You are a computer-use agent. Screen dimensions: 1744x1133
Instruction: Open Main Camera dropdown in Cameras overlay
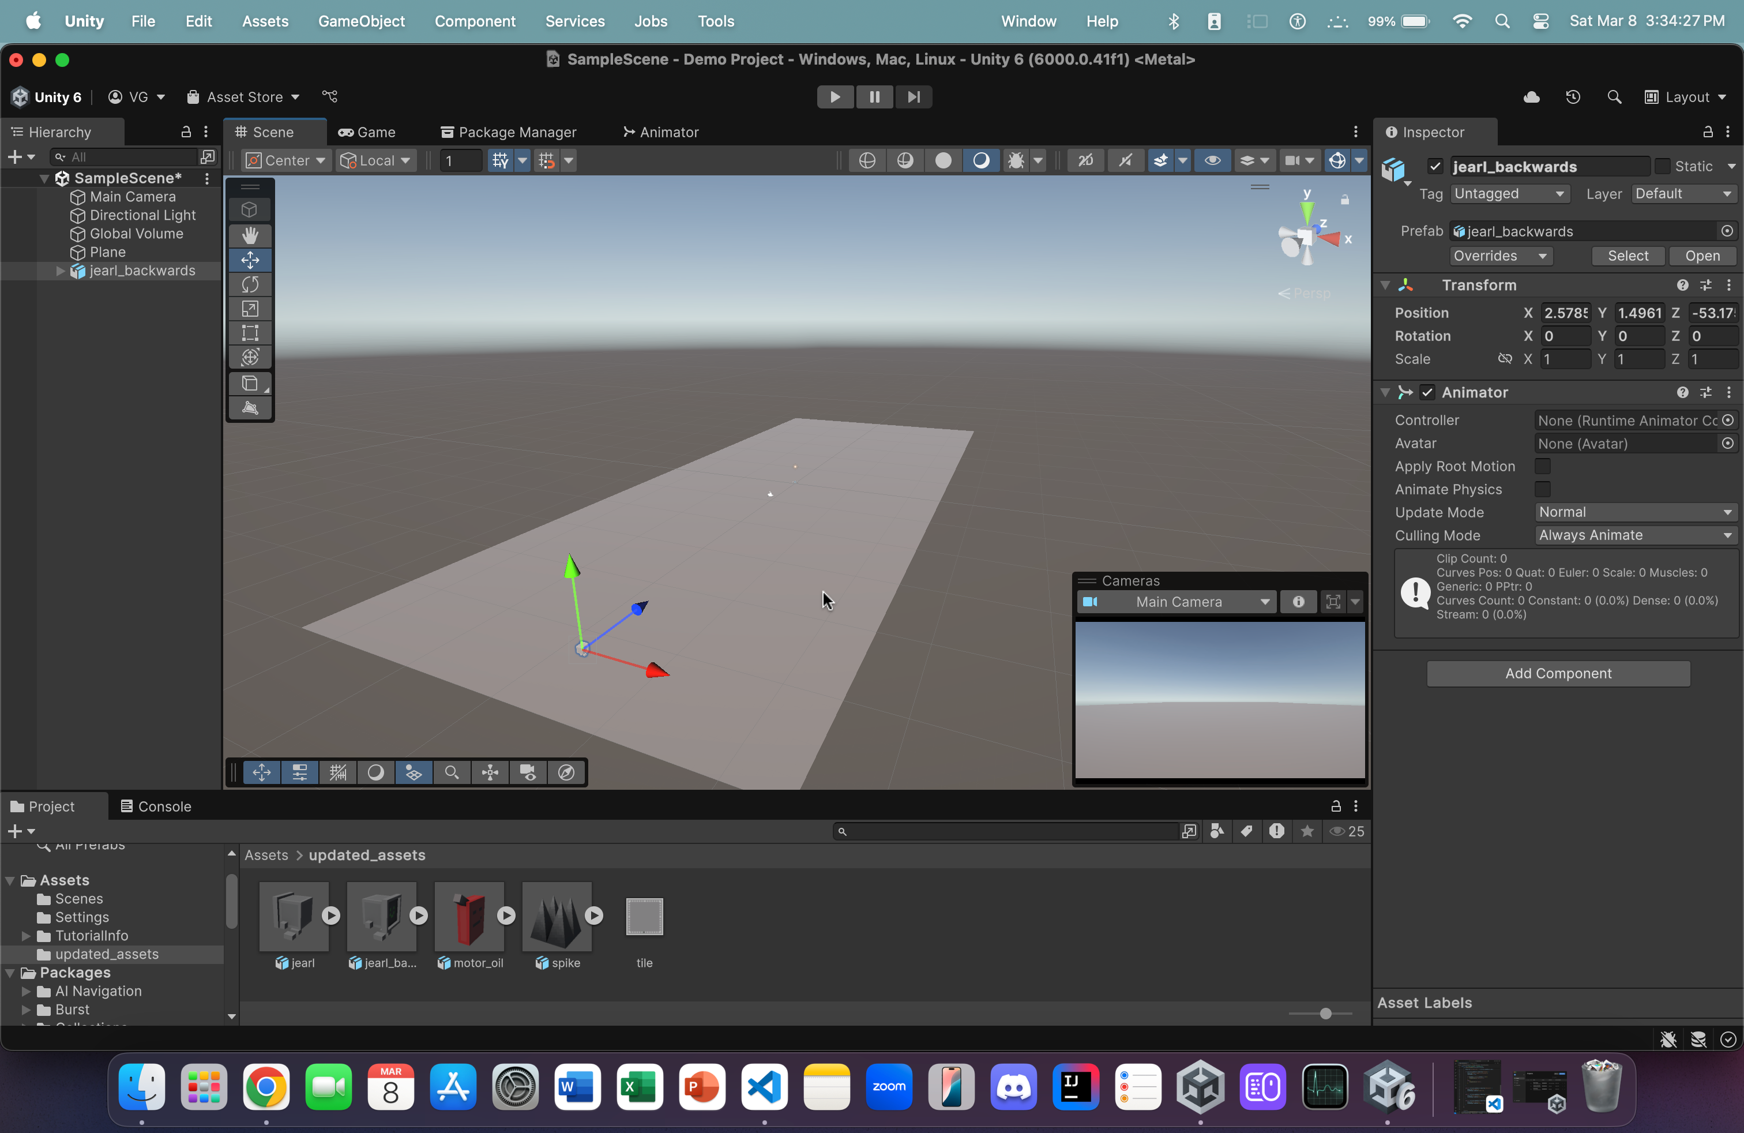pos(1177,602)
